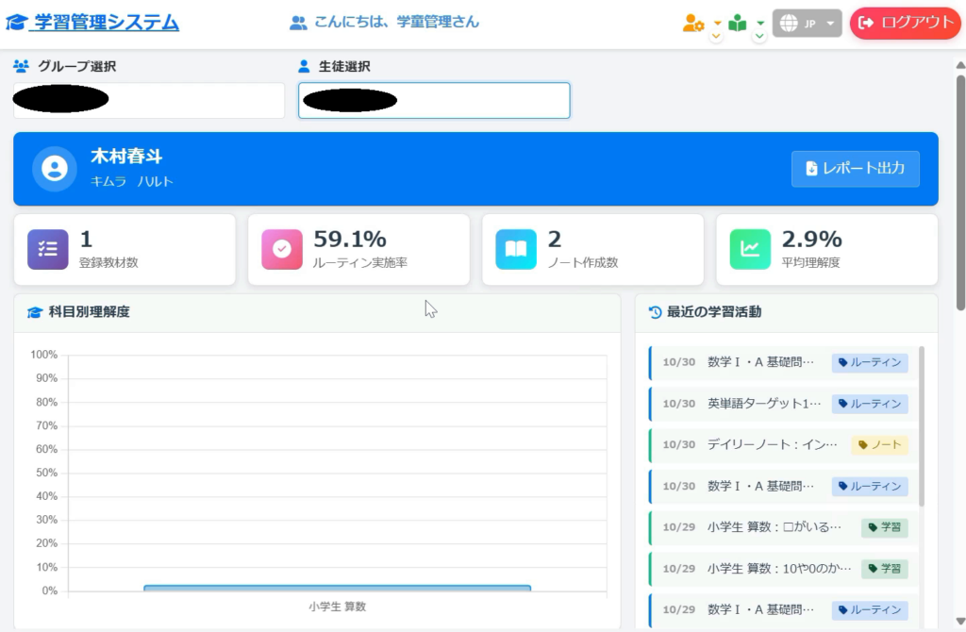Click the student avatar icon for 木村春斗

(x=54, y=168)
